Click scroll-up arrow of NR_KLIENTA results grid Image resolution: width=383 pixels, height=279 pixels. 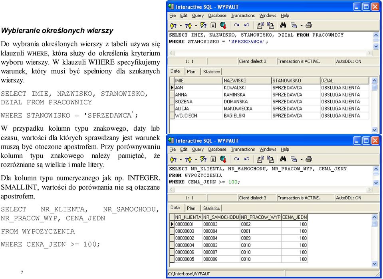(x=375, y=217)
